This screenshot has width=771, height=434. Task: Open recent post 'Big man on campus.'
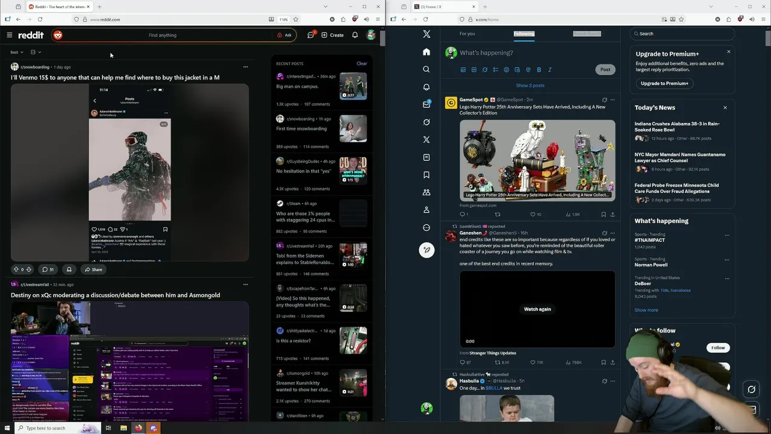click(297, 86)
